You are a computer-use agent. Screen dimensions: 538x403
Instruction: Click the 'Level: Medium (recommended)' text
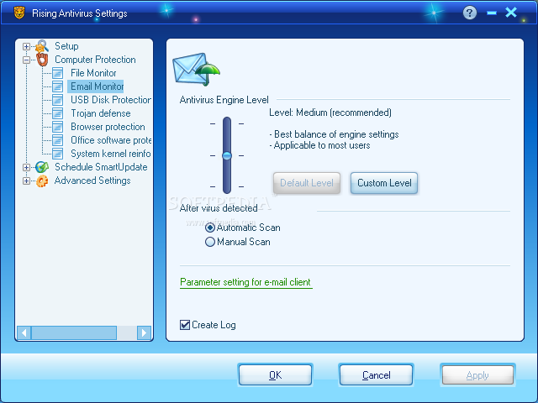click(x=330, y=113)
